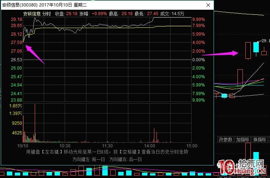Click the 最低: 27.45 value
The image size is (270, 178).
point(146,14)
